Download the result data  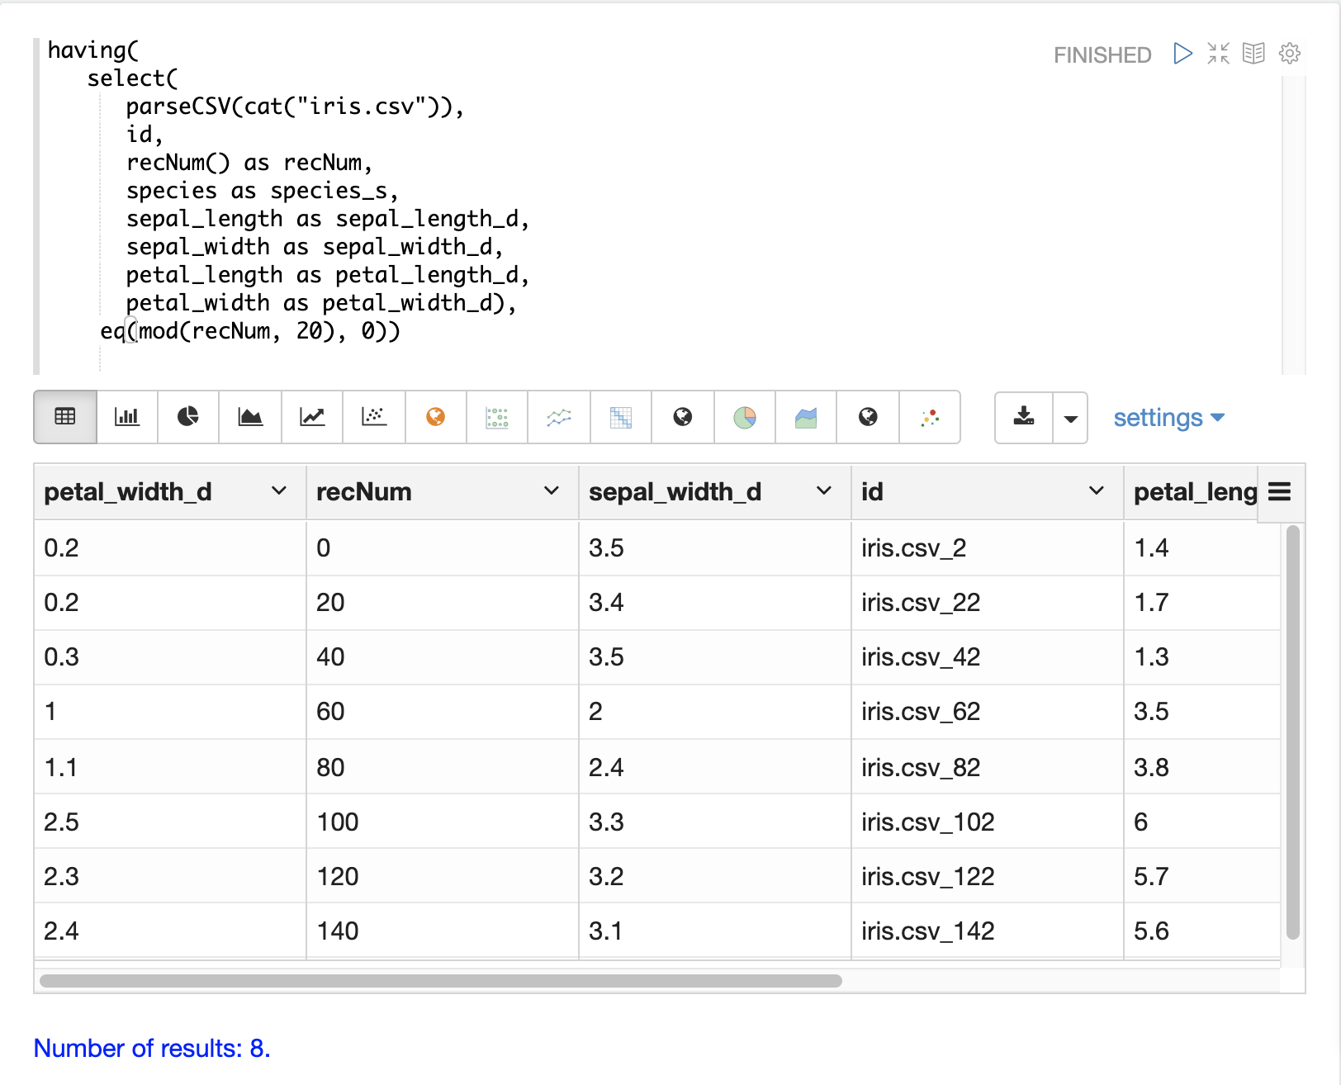click(x=1024, y=417)
